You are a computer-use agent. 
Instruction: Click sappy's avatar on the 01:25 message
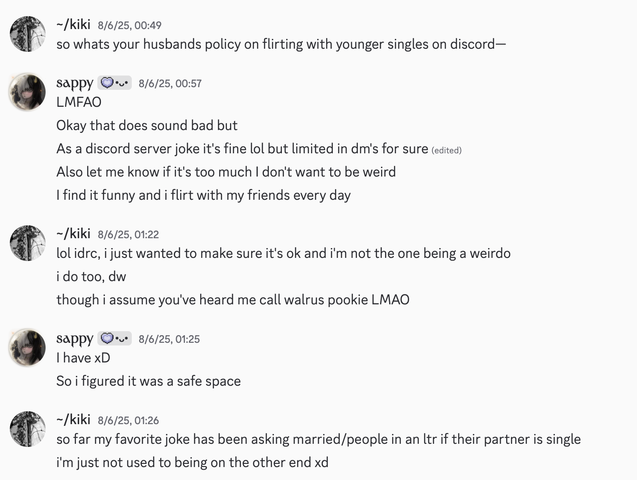pos(28,348)
